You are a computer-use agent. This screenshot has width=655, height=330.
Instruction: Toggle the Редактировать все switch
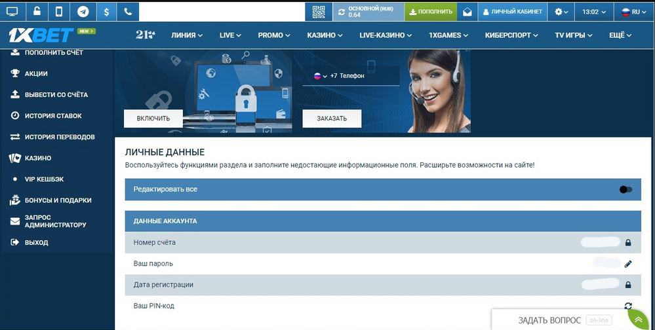(625, 189)
